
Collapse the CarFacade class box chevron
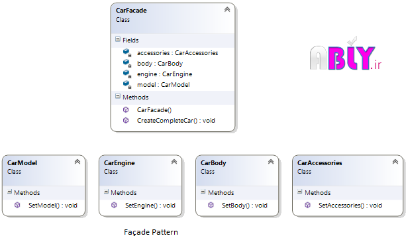pyautogui.click(x=227, y=10)
